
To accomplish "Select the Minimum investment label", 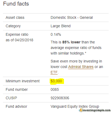I will tap(23, 81).
